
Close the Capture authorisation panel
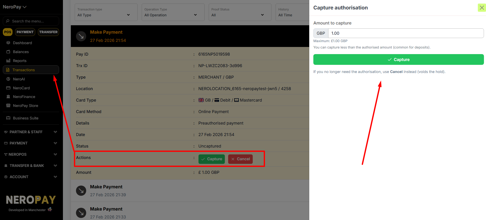(x=482, y=8)
